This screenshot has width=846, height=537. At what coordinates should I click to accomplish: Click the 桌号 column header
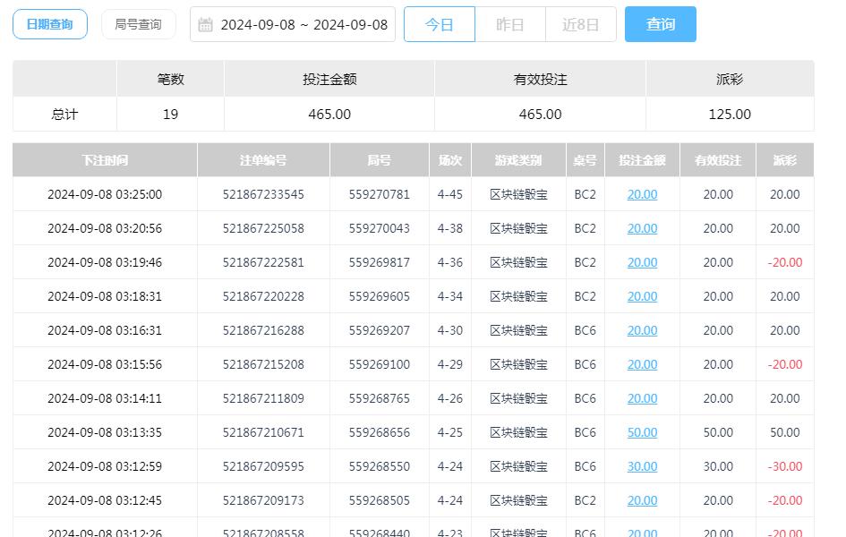coord(585,160)
